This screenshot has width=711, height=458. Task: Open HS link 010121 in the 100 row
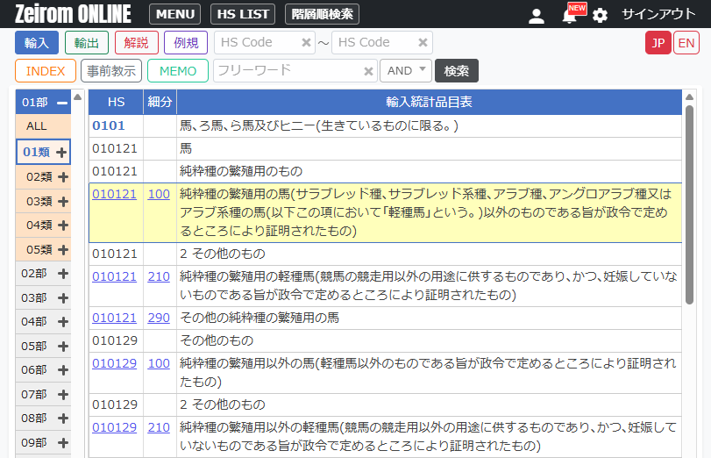(x=114, y=194)
